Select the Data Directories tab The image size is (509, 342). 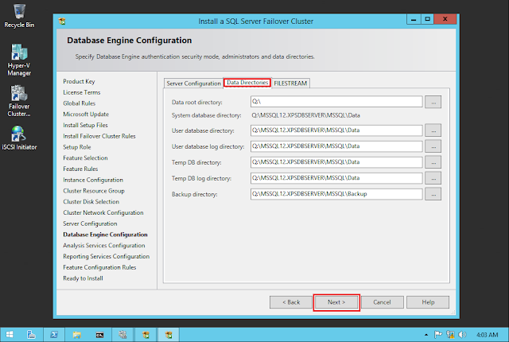click(247, 83)
